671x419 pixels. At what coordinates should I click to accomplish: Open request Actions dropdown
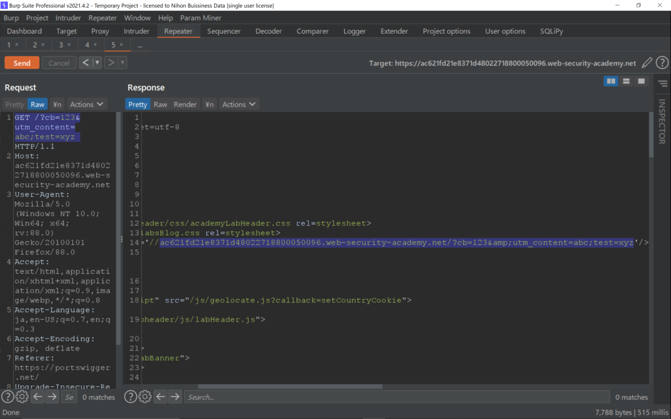[87, 104]
